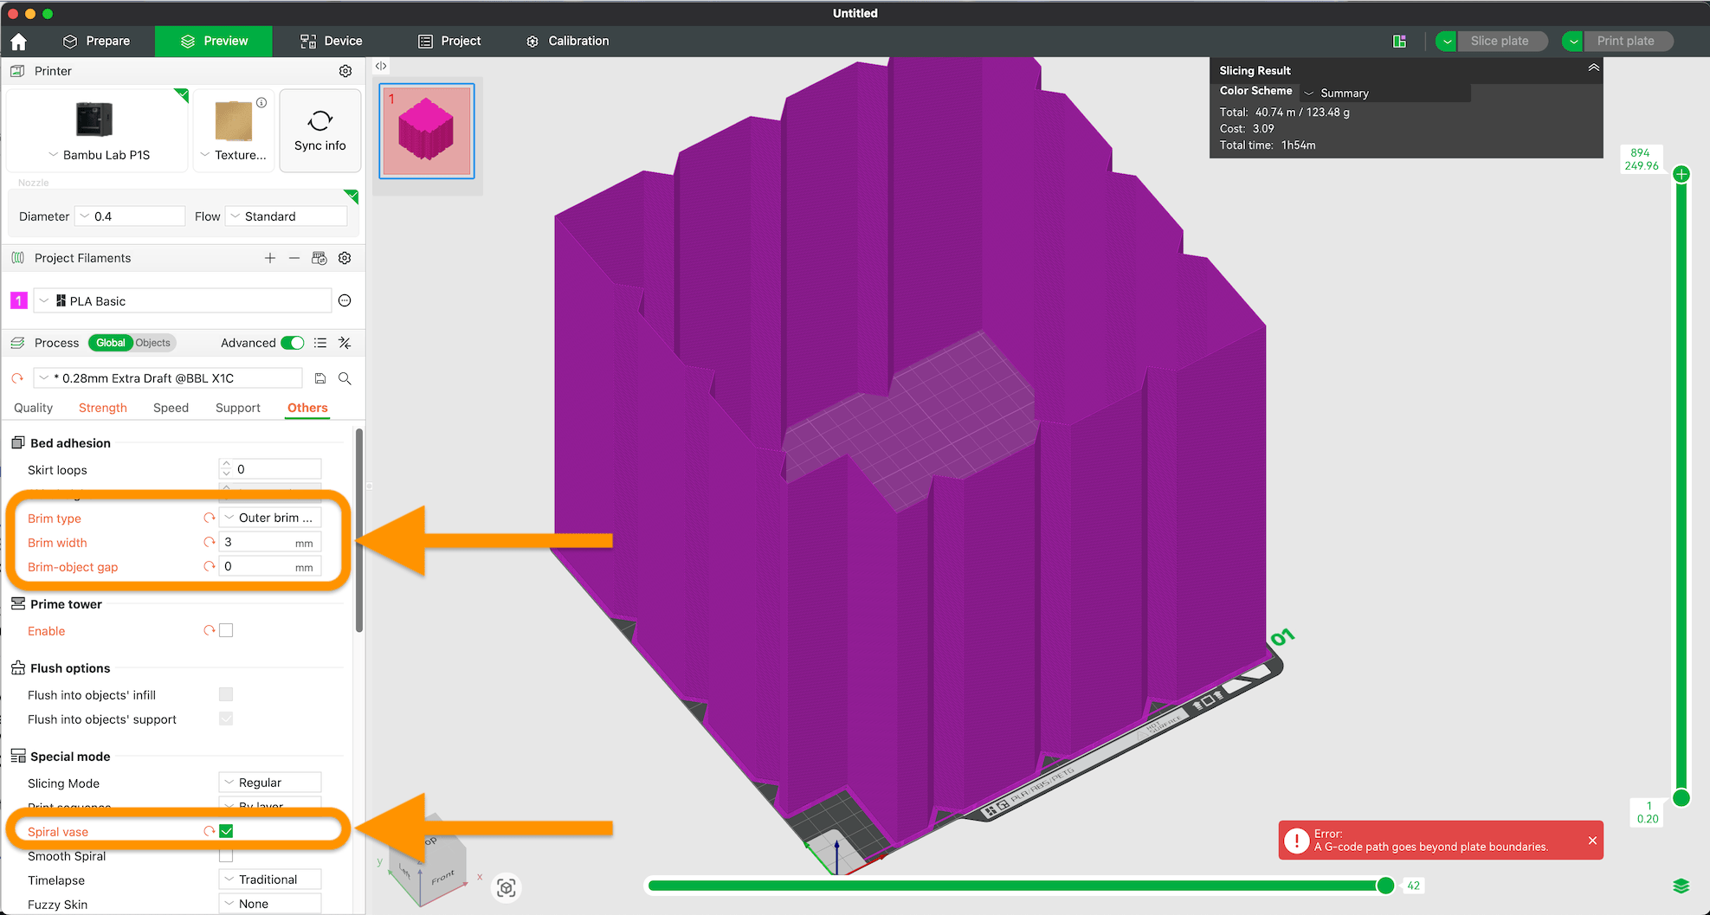
Task: Open the PLA Basic filament dropdown
Action: (x=184, y=301)
